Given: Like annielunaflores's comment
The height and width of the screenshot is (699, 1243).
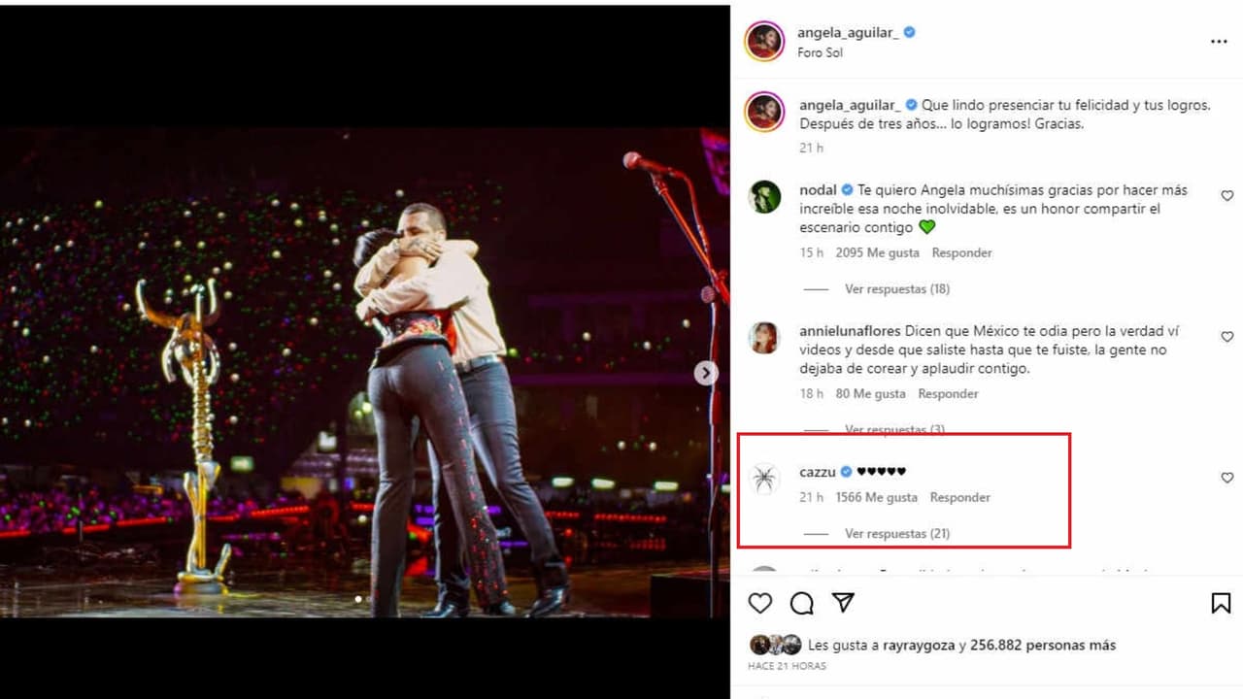Looking at the screenshot, I should tap(1226, 337).
